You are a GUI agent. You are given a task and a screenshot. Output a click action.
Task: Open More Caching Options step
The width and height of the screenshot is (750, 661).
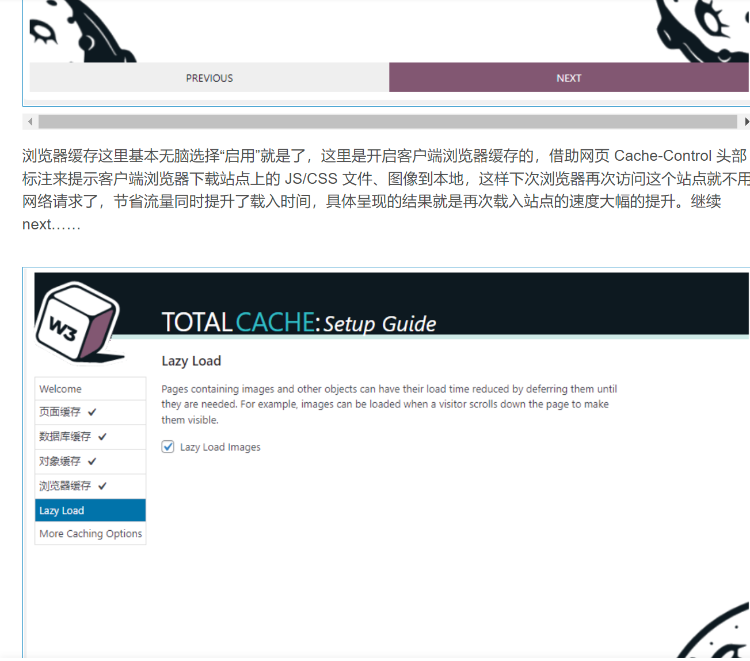coord(90,534)
